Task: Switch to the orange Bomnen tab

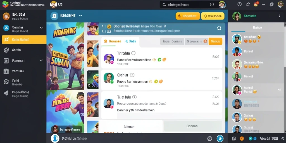Action: (113, 41)
